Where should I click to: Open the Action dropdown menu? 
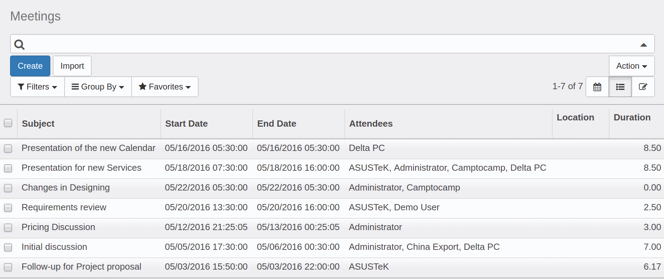[631, 66]
